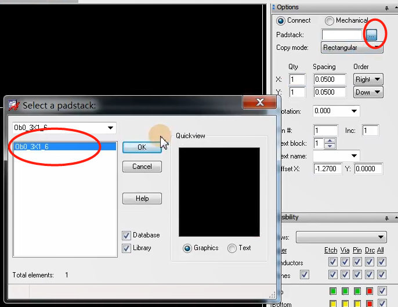398x307 pixels.
Task: Open the Views dropdown in Visibility
Action: pyautogui.click(x=381, y=237)
